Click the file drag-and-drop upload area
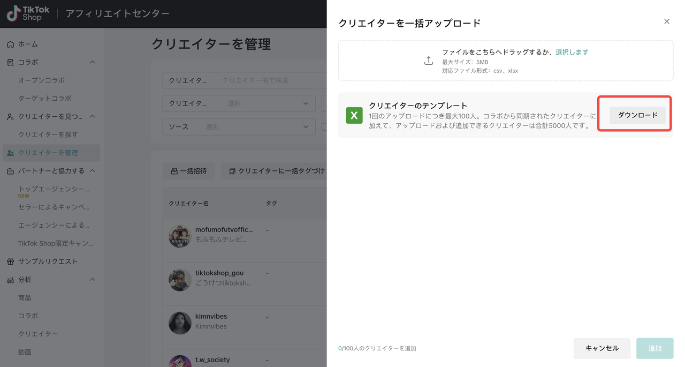The width and height of the screenshot is (685, 367). (x=506, y=61)
